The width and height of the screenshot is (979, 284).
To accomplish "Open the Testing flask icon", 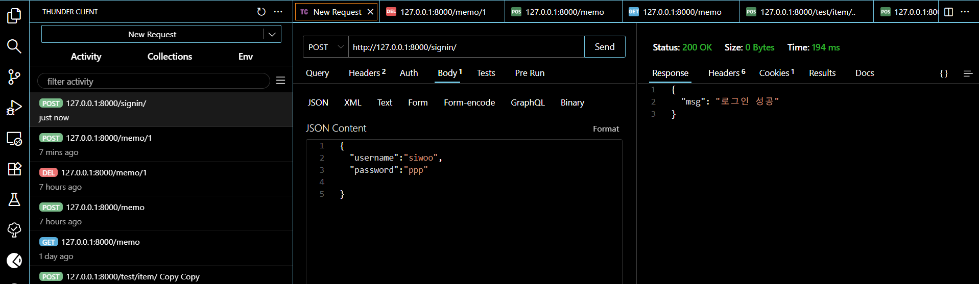I will 14,199.
